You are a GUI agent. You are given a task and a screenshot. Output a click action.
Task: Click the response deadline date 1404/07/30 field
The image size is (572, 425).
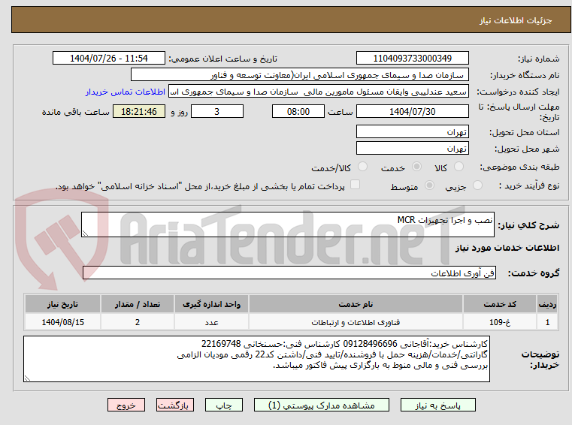tap(412, 112)
